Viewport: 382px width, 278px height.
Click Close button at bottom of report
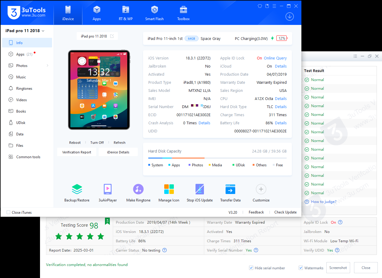point(366,268)
